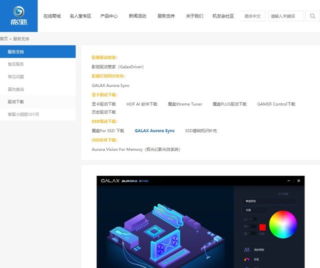This screenshot has height=268, width=320.
Task: Select 常见问题 in the sidebar
Action: (38, 76)
